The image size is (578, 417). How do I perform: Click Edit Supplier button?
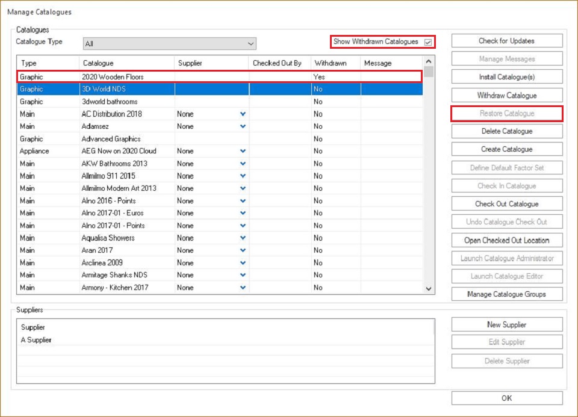[x=507, y=342]
